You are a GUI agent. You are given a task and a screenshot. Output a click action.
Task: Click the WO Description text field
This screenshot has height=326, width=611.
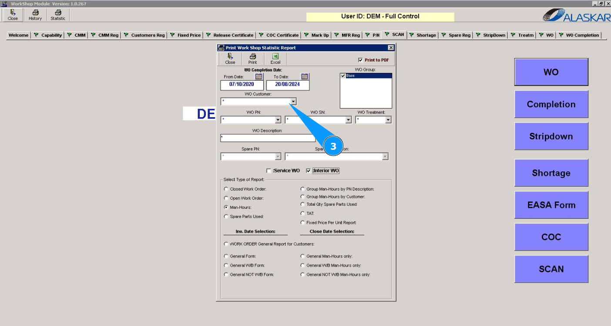tap(268, 138)
